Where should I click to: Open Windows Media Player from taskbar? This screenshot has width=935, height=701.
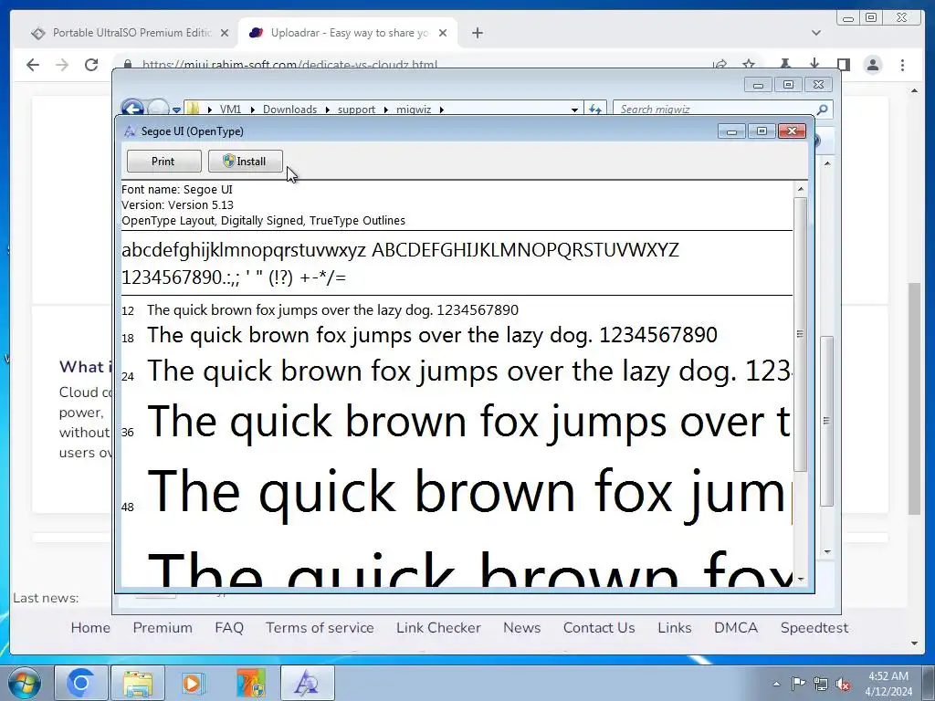pos(193,683)
